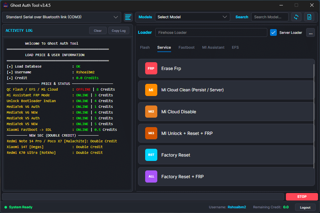Open the Fastboot tab
The height and width of the screenshot is (213, 320).
(186, 47)
